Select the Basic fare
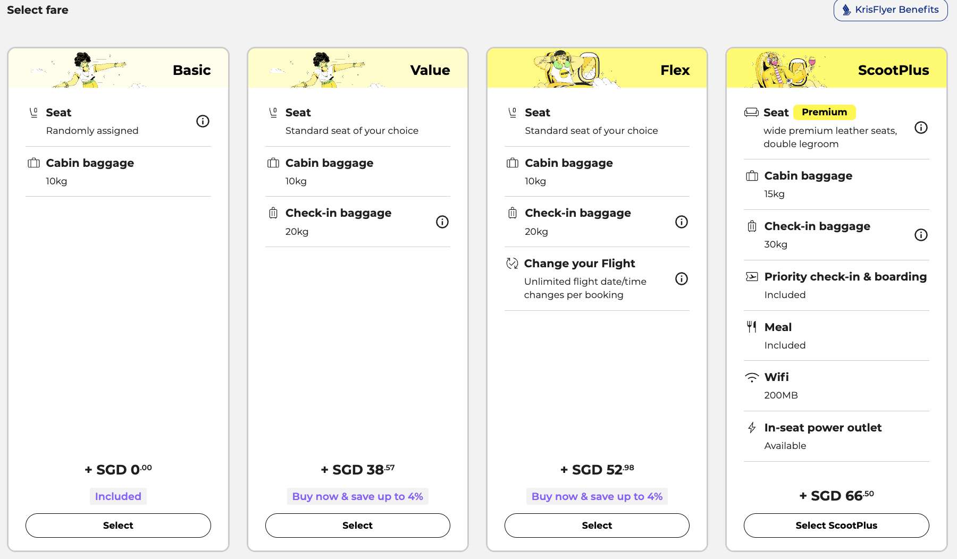The image size is (957, 559). (117, 525)
